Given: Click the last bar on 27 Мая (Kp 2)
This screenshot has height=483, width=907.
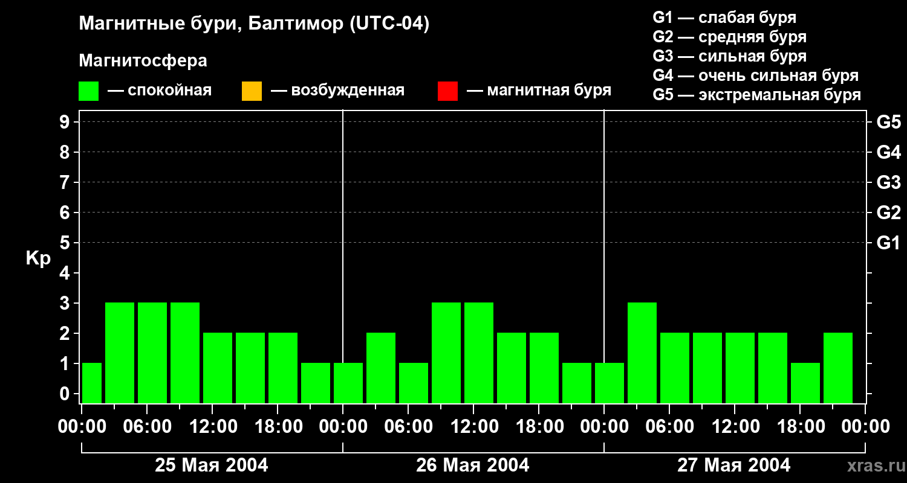Looking at the screenshot, I should click(838, 368).
